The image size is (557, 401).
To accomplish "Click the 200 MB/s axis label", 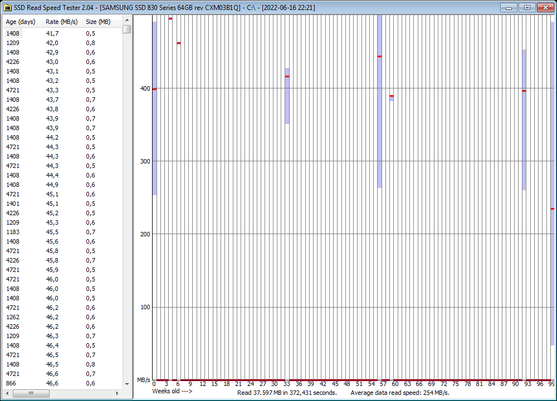I will pyautogui.click(x=145, y=234).
